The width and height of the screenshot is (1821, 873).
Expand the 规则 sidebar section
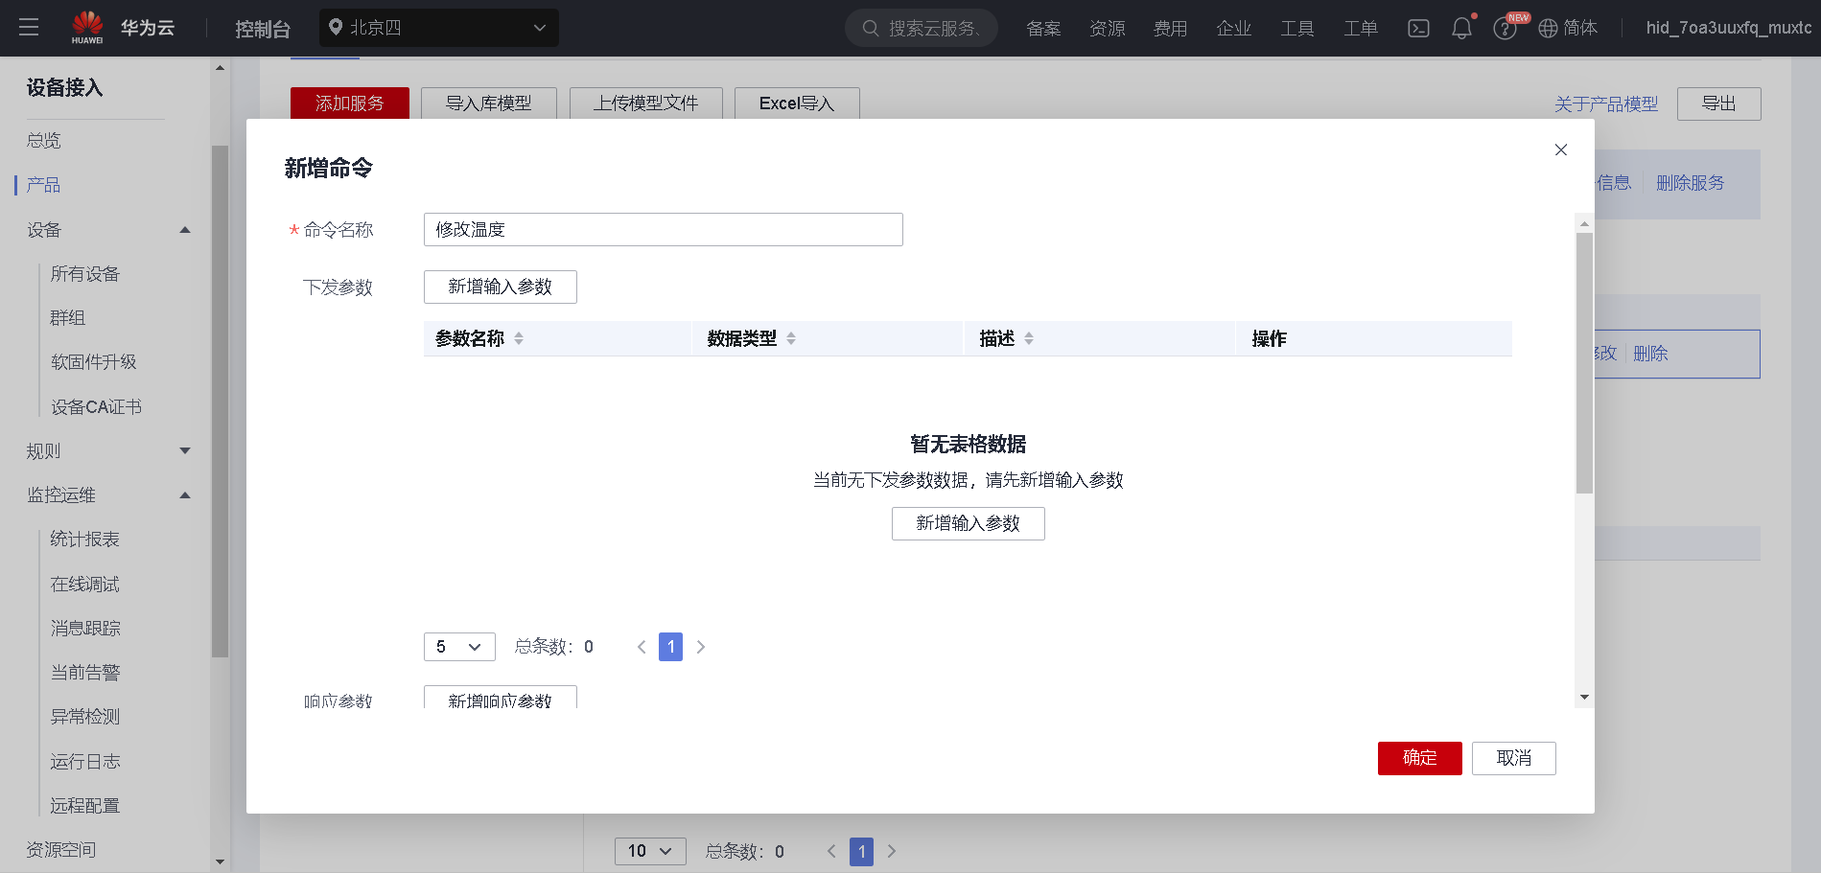[185, 450]
